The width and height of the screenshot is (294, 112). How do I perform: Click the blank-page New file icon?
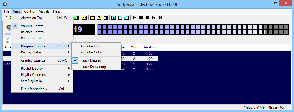(6, 18)
